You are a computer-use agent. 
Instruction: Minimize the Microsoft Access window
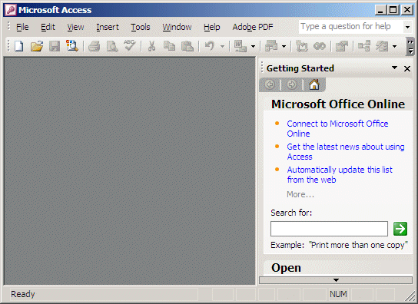click(x=380, y=10)
